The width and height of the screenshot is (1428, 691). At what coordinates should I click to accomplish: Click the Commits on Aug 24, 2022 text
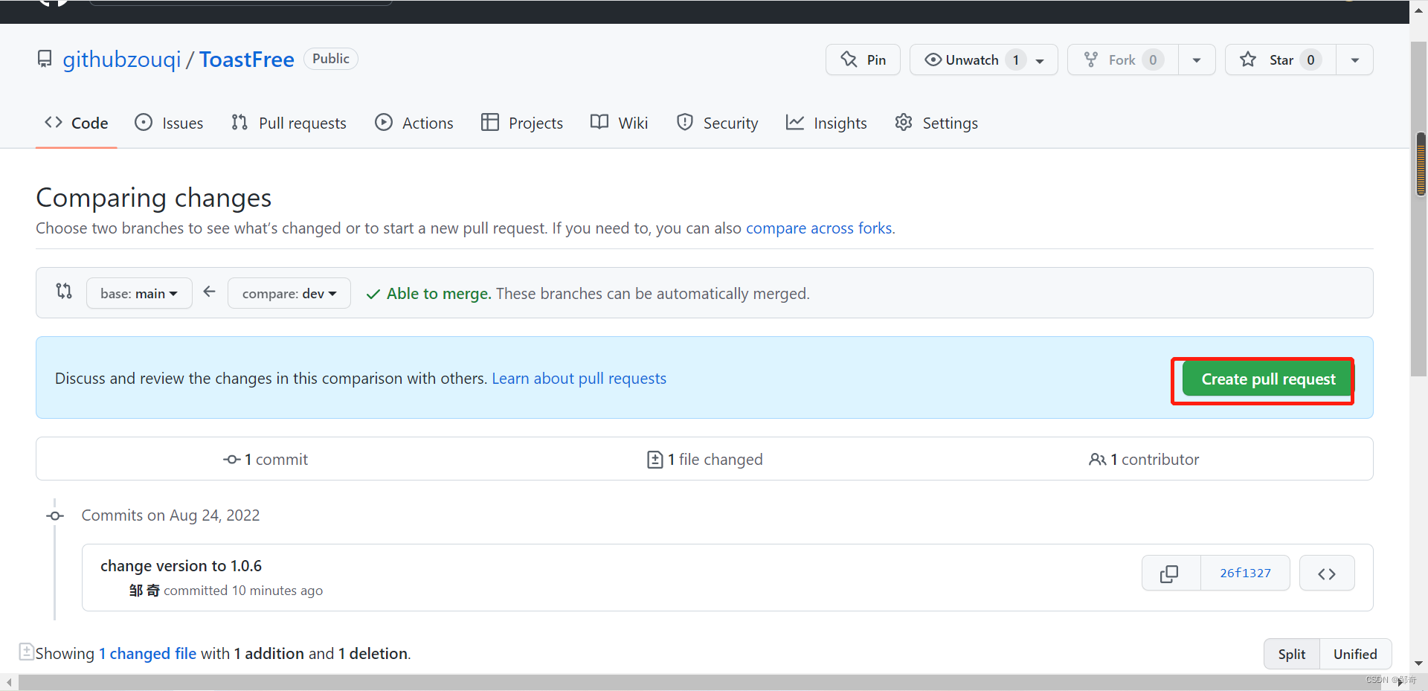(x=170, y=515)
